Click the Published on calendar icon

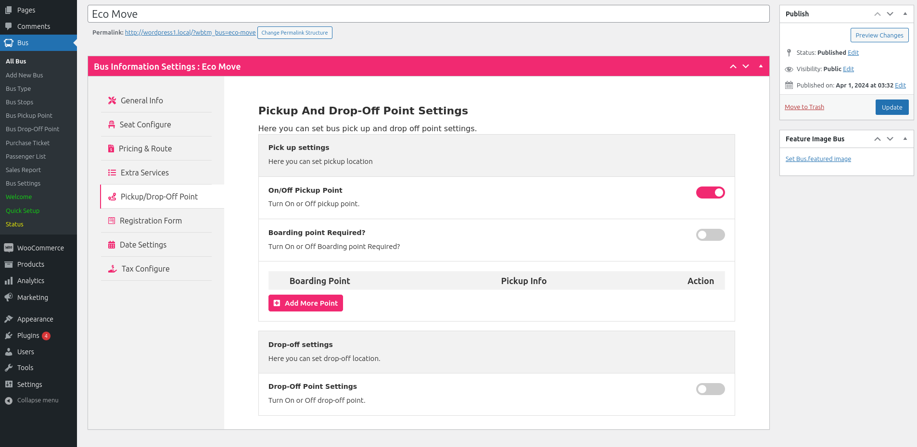[x=789, y=85]
